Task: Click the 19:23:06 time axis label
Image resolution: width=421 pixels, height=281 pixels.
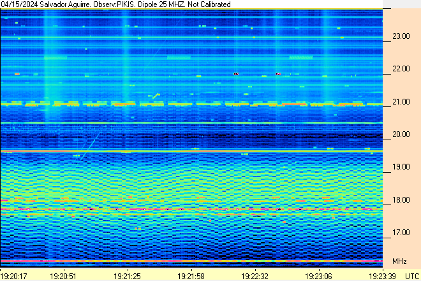Action: coord(318,276)
